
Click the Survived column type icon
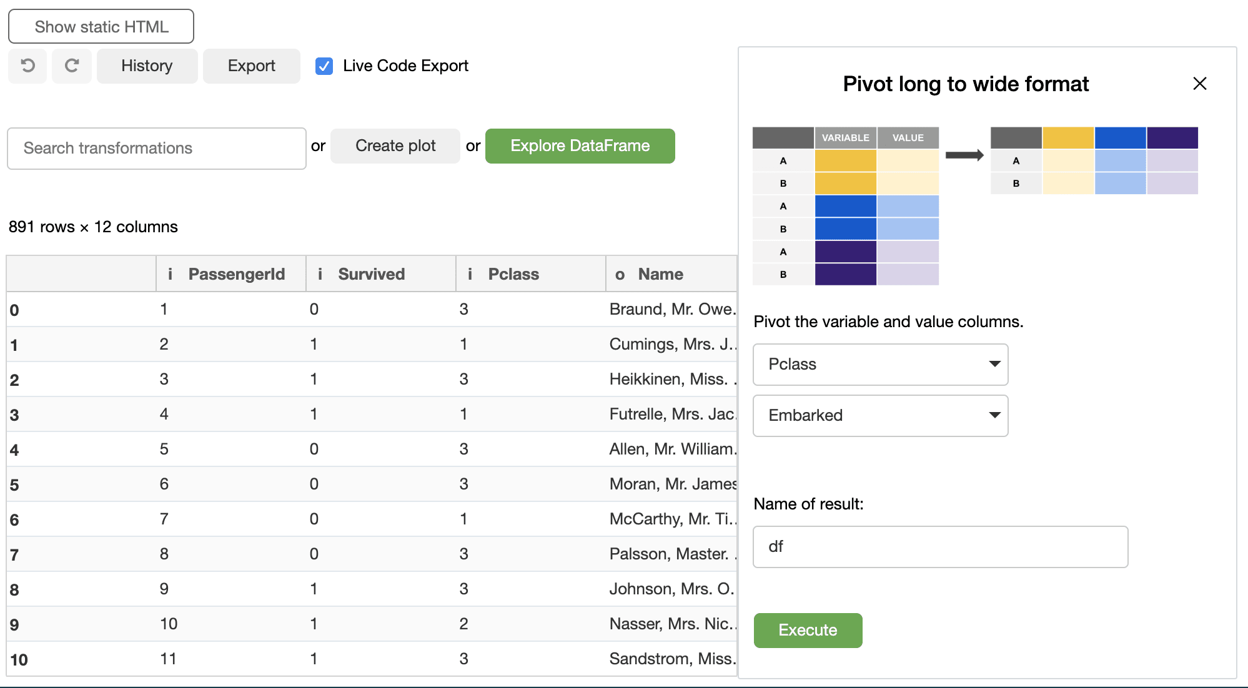(x=320, y=274)
